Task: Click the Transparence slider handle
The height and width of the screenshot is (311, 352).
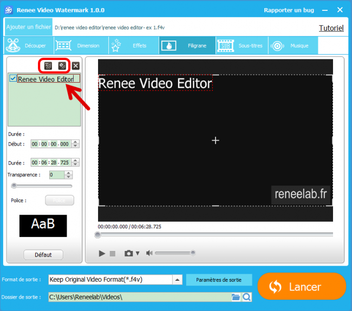Action: [x=14, y=186]
